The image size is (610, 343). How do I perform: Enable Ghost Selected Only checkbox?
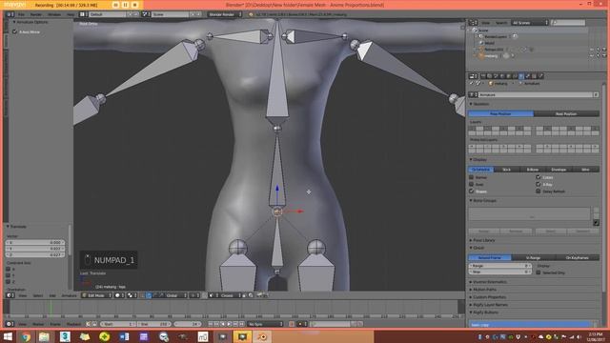click(x=539, y=272)
